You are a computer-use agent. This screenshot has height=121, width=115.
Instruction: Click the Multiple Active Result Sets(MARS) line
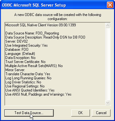pyautogui.click(x=34, y=66)
